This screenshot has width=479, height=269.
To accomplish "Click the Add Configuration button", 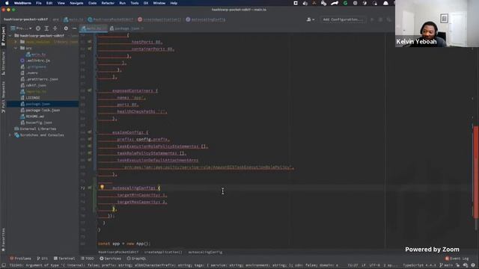I will point(343,19).
